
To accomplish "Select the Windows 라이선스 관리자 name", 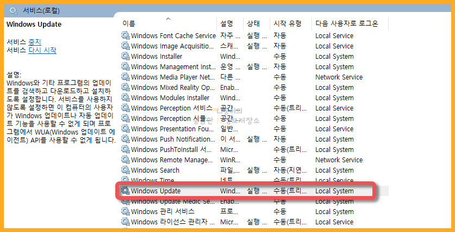I will 173,222.
